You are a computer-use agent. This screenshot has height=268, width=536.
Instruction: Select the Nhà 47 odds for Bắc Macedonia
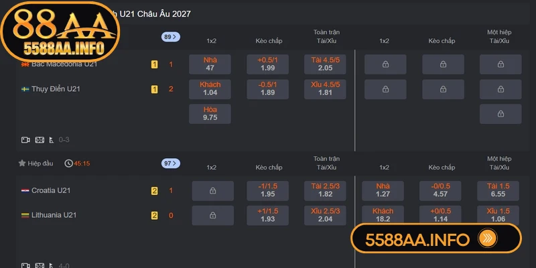(210, 64)
